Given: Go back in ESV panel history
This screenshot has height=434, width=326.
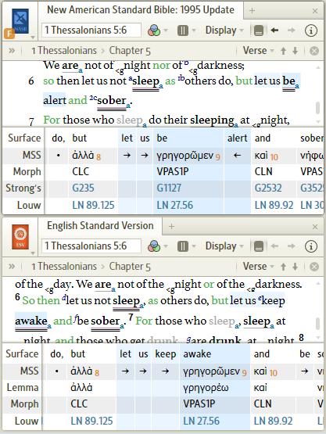Looking at the screenshot, I should click(274, 246).
